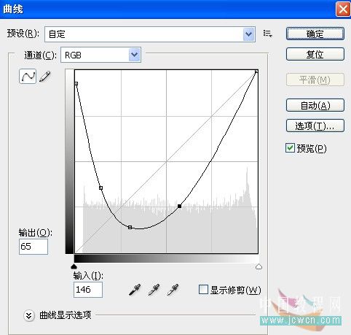The height and width of the screenshot is (335, 351).
Task: Open the 通道(C) RGB channel dropdown
Action: 100,55
